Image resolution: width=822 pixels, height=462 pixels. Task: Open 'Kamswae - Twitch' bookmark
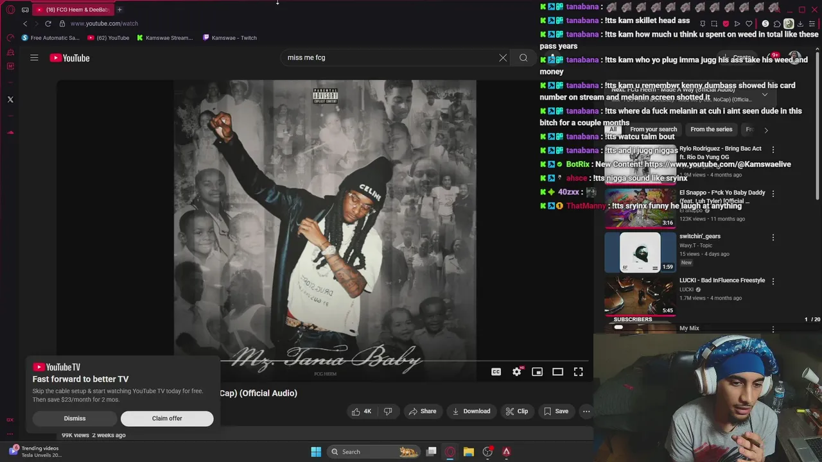pos(230,38)
